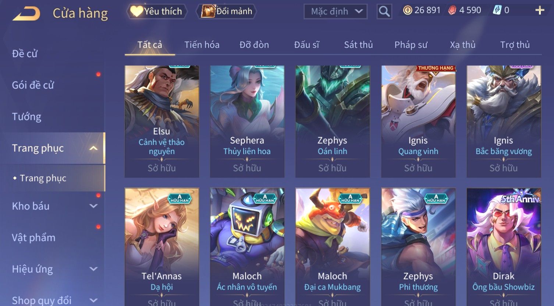
Task: Select the Pháp sư filter tab
Action: pyautogui.click(x=411, y=45)
